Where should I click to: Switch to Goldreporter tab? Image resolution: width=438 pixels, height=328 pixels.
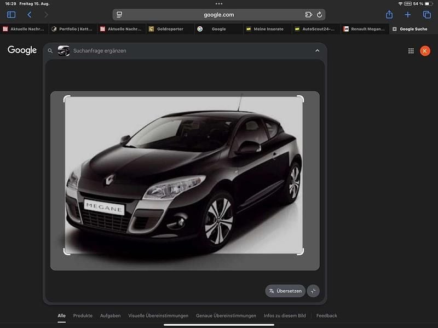pyautogui.click(x=170, y=29)
